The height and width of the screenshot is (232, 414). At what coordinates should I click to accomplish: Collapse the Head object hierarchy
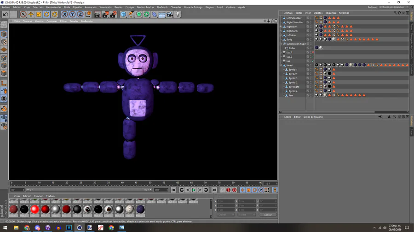click(281, 65)
